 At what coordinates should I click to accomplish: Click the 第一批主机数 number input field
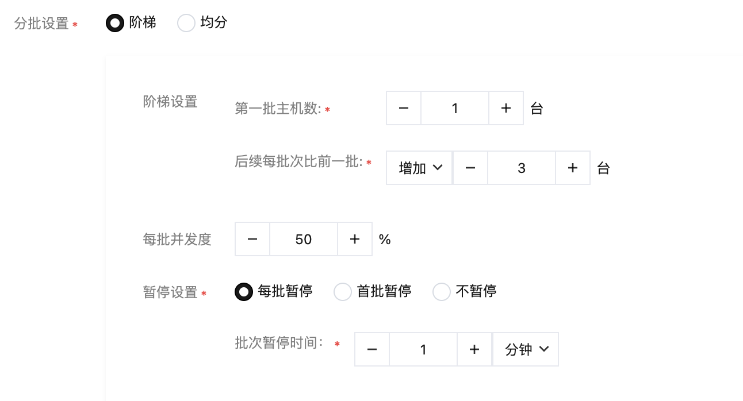455,108
